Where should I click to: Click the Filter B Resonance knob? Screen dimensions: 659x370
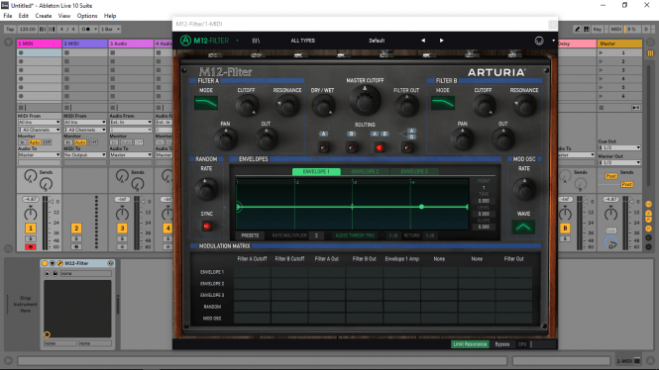pos(524,105)
